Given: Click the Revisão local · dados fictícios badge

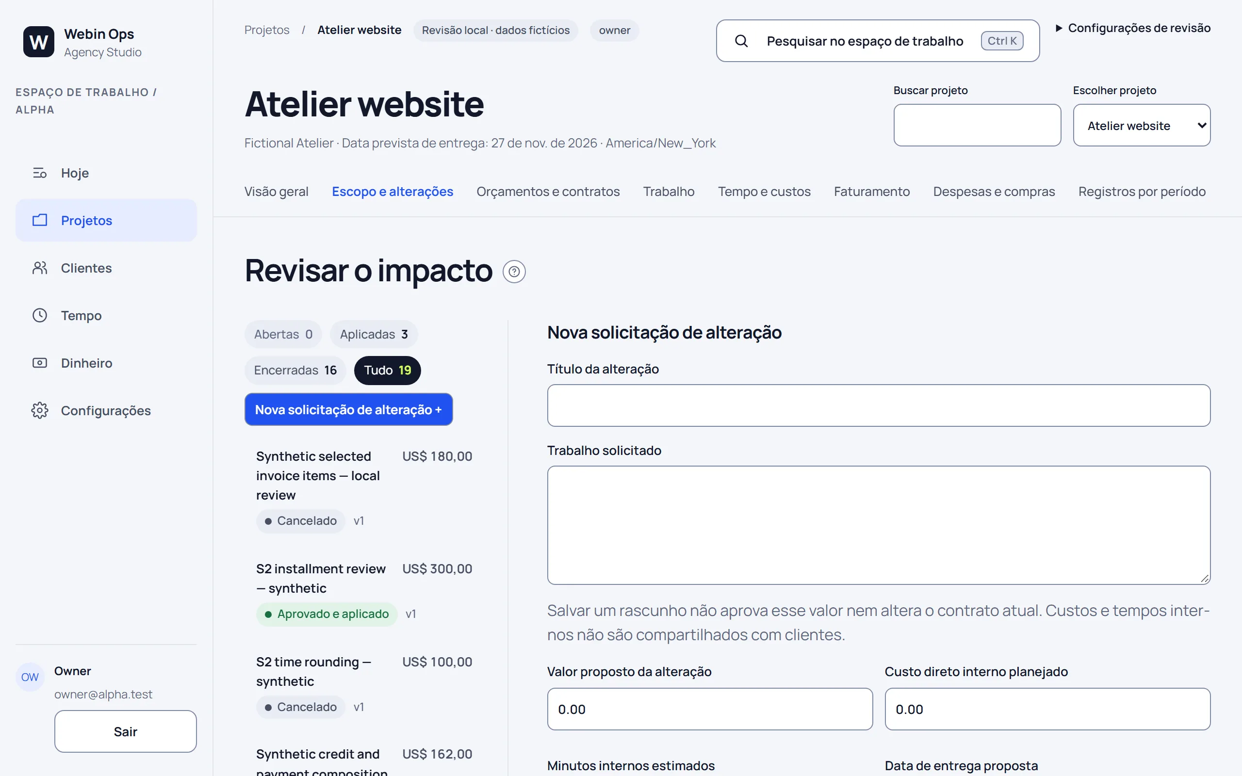Looking at the screenshot, I should pos(495,30).
